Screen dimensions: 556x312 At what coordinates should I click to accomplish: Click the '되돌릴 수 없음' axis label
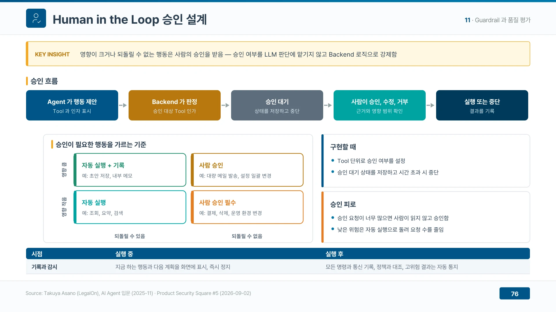tap(247, 236)
